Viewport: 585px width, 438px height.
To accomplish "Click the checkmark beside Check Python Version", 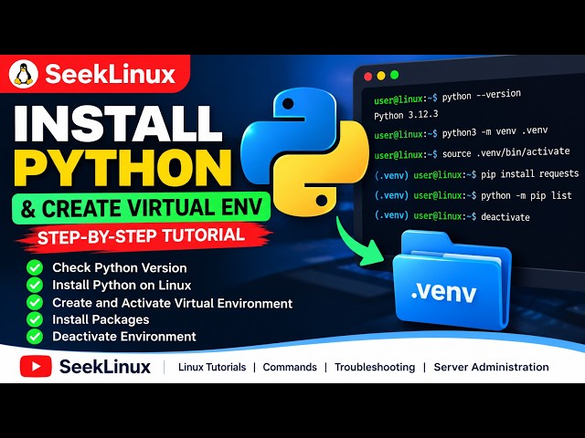I will [35, 267].
